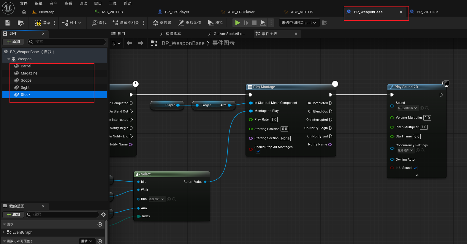Expand the EventGraph item
This screenshot has height=244, width=467.
4,232
